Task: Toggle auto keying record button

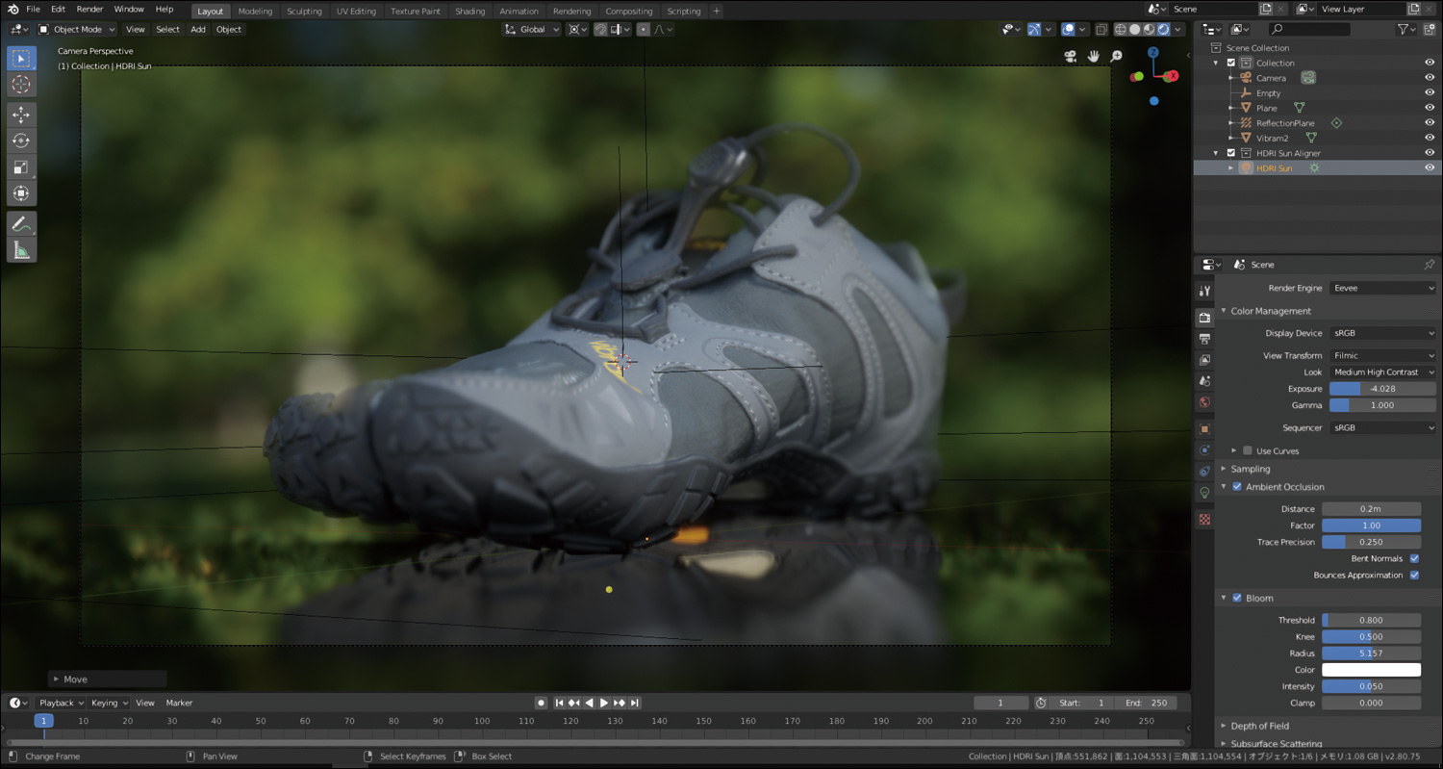Action: click(x=542, y=703)
